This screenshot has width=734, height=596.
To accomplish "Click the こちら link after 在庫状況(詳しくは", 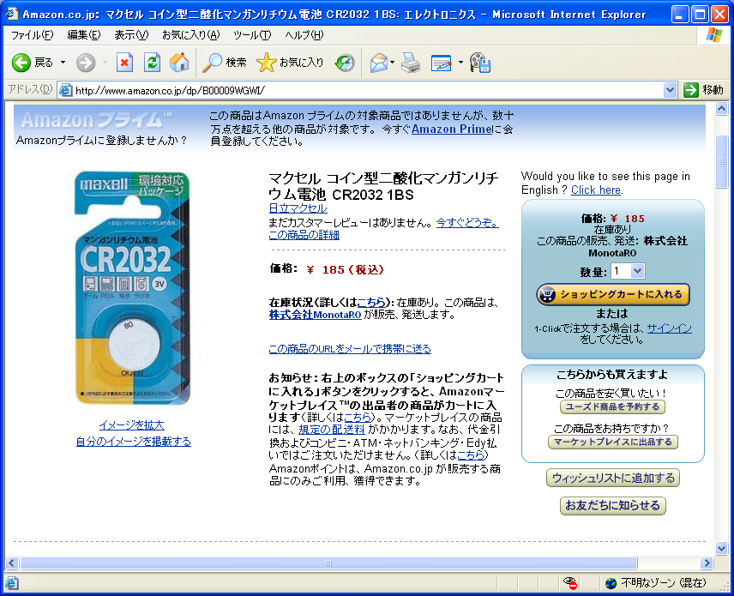I will [370, 303].
